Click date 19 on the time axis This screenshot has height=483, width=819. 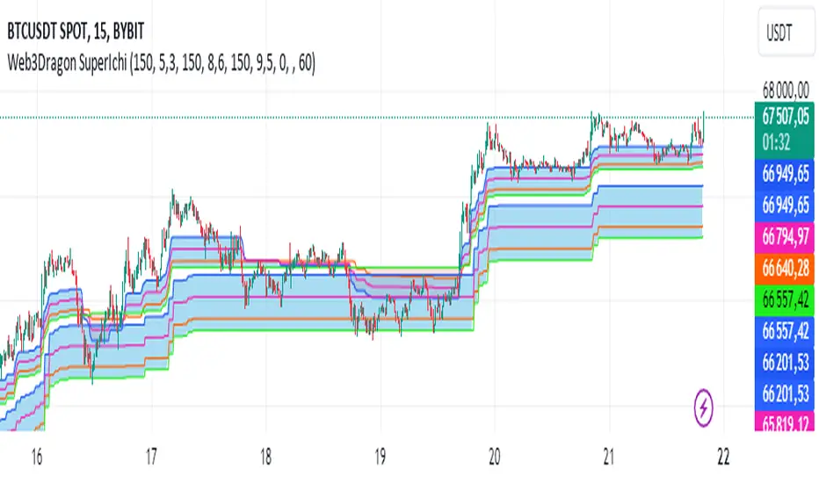tap(380, 458)
